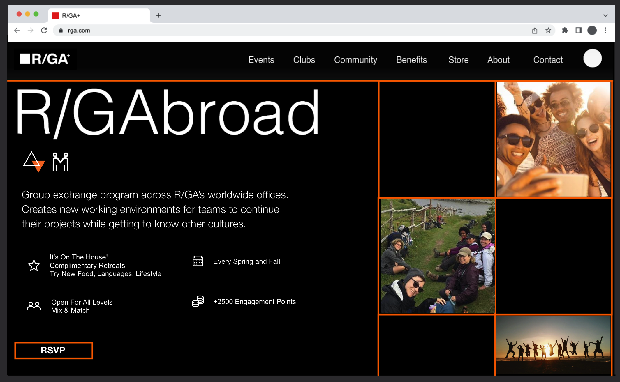Click the RSVP button

coord(54,350)
